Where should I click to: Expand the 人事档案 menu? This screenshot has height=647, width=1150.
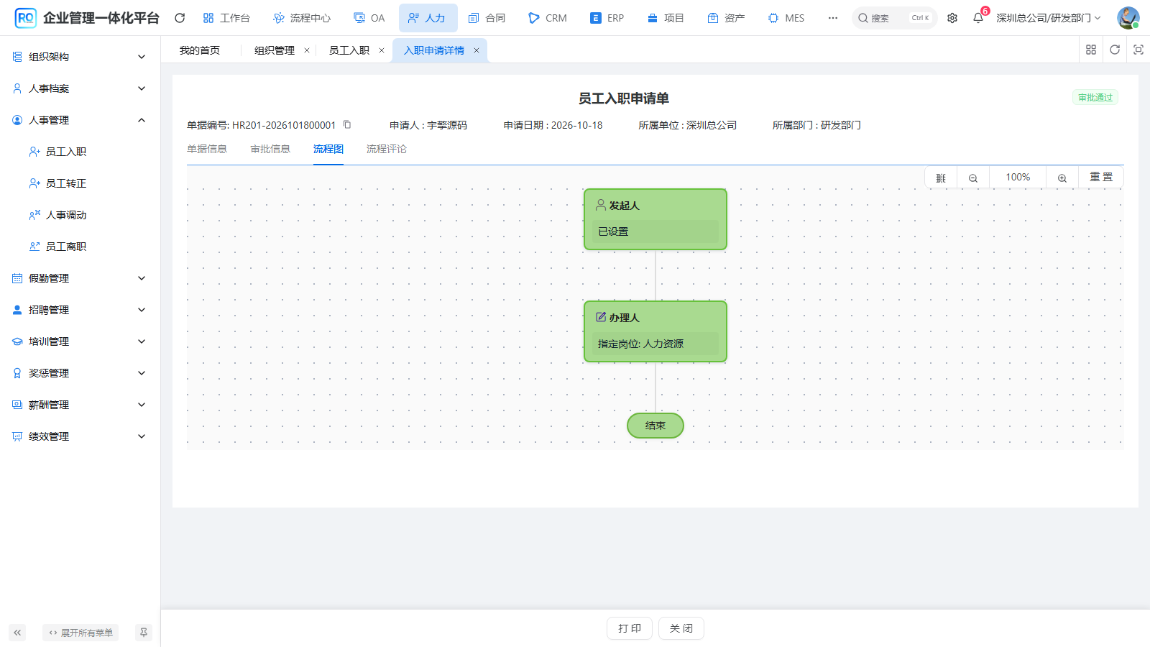(80, 88)
